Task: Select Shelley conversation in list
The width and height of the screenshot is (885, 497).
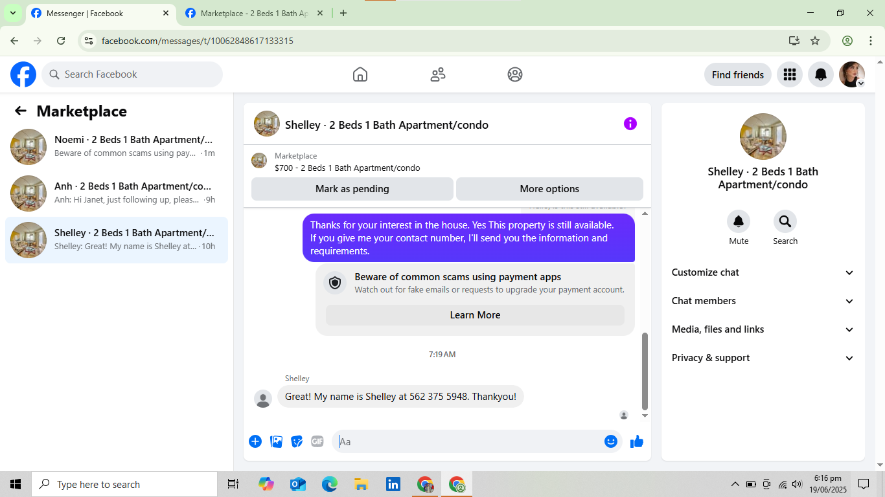Action: [x=117, y=240]
